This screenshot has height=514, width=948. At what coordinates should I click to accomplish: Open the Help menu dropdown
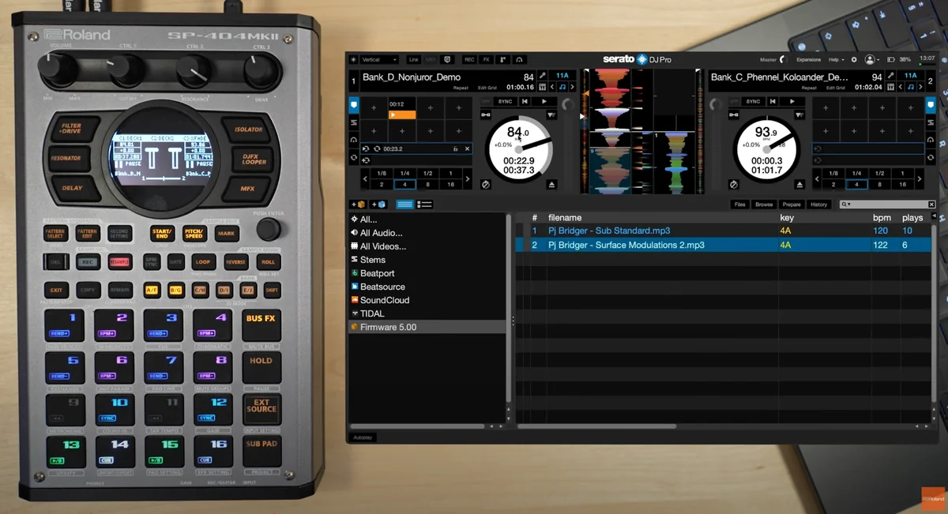(x=833, y=59)
